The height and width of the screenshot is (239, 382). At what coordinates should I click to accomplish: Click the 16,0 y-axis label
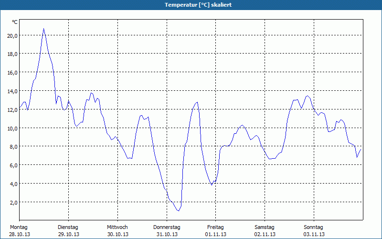[12, 73]
